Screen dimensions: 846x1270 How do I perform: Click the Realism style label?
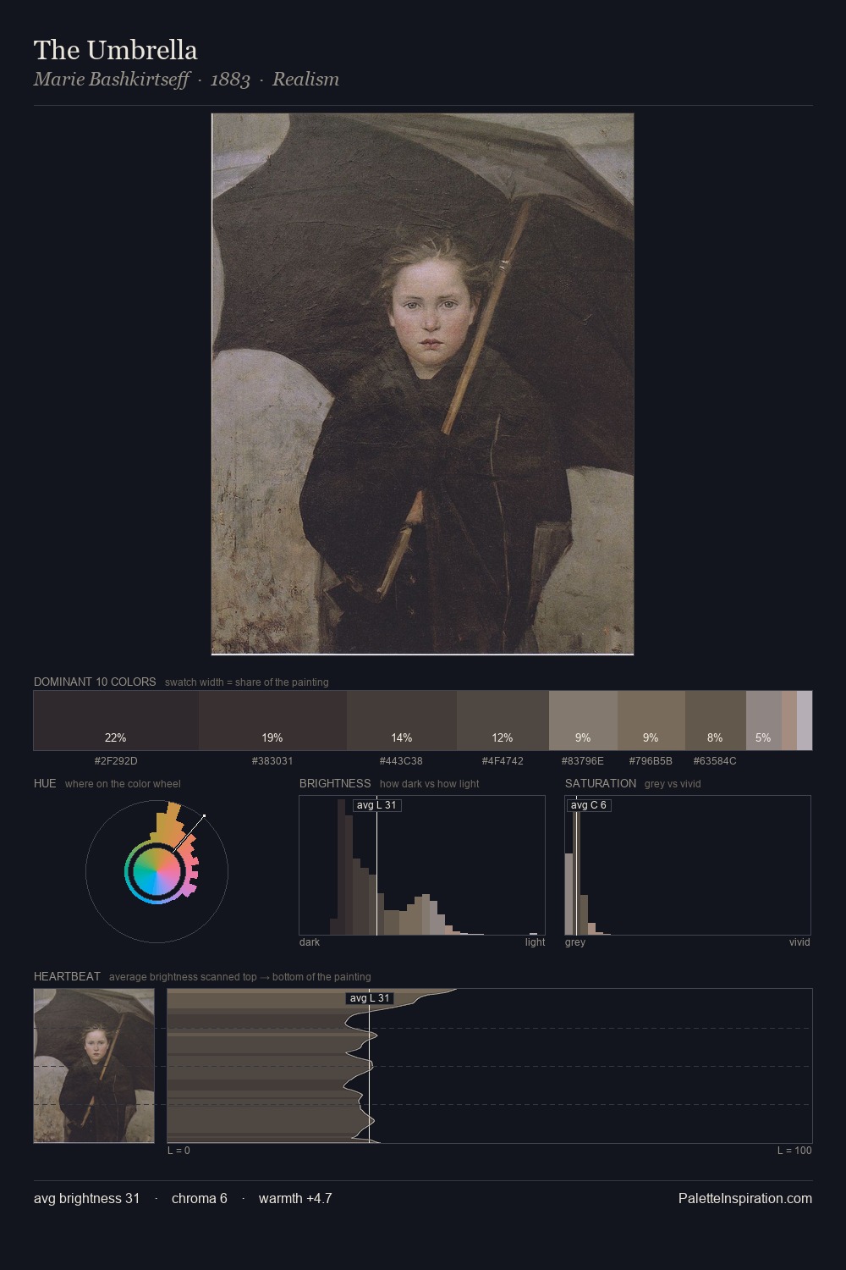305,80
